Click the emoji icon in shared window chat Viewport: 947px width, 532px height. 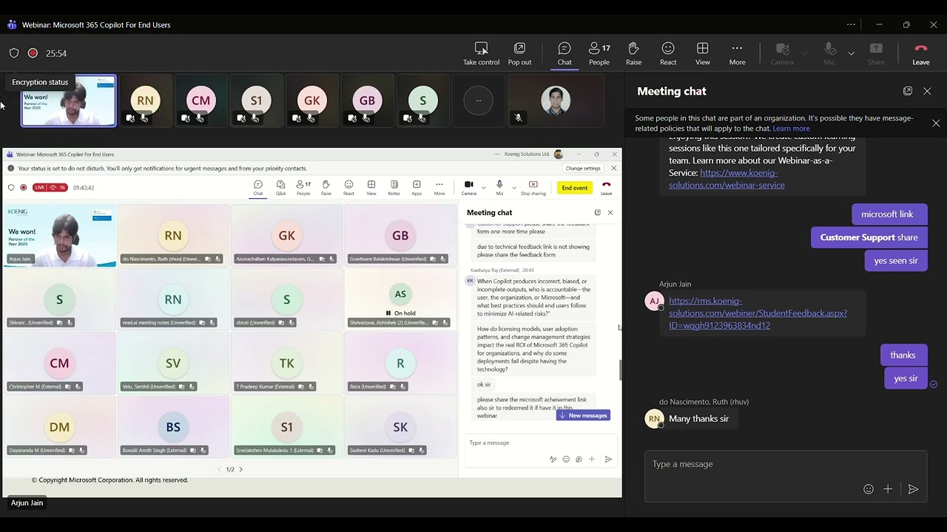click(x=566, y=460)
